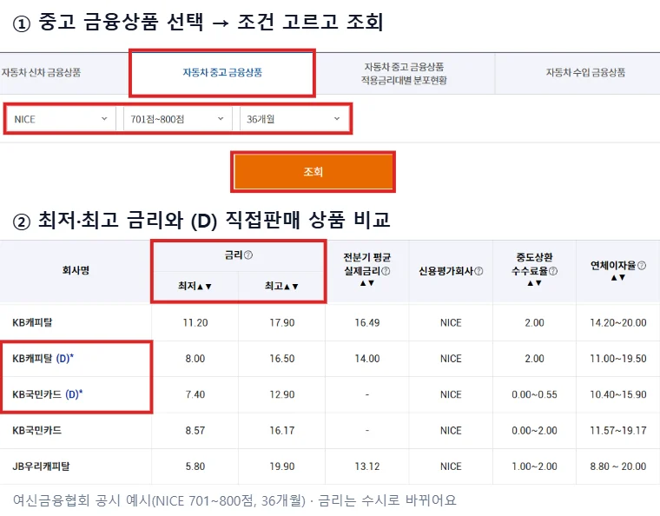This screenshot has width=660, height=516.
Task: Click the 0.00~2.00 prepayment fee cell
Action: tap(534, 431)
